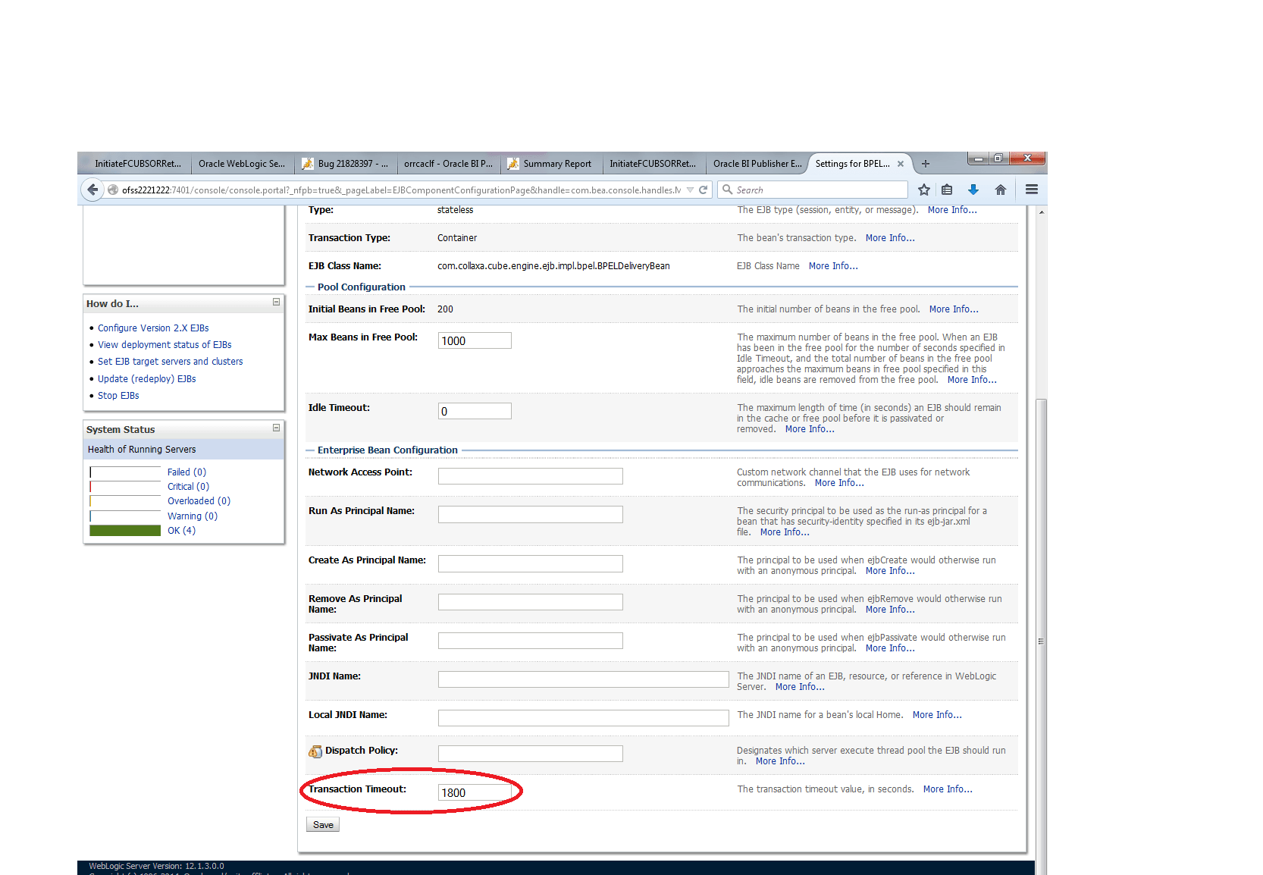1263x875 pixels.
Task: Focus the Passivate As Principal Name field
Action: tap(531, 641)
